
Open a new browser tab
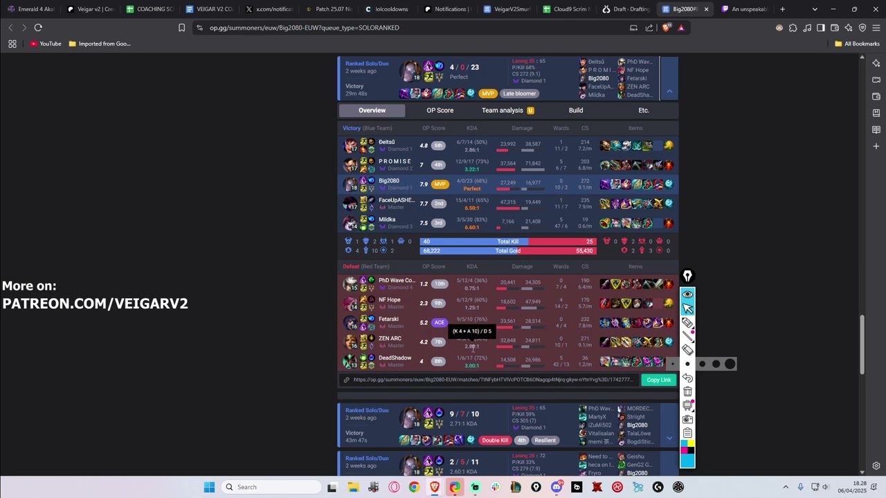(x=782, y=9)
